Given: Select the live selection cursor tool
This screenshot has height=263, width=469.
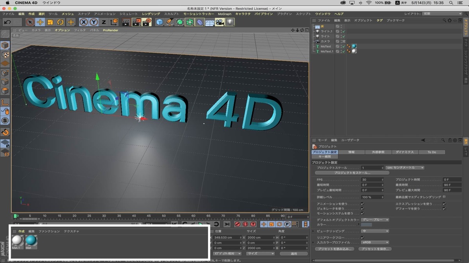Looking at the screenshot, I should pyautogui.click(x=30, y=22).
